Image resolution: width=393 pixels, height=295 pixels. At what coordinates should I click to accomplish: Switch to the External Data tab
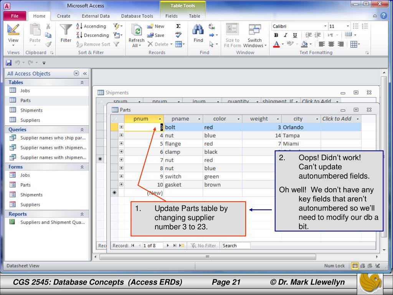(96, 16)
